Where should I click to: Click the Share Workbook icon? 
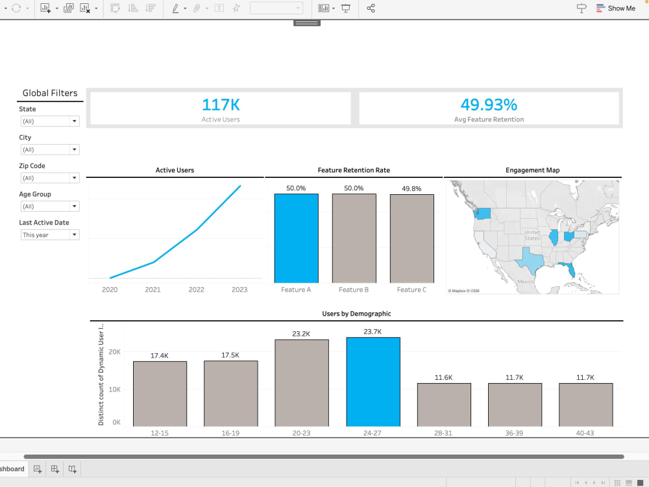[x=371, y=8]
